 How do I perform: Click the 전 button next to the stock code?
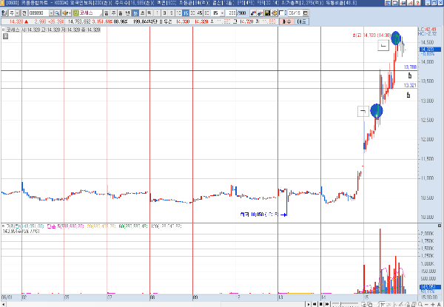[x=24, y=13]
